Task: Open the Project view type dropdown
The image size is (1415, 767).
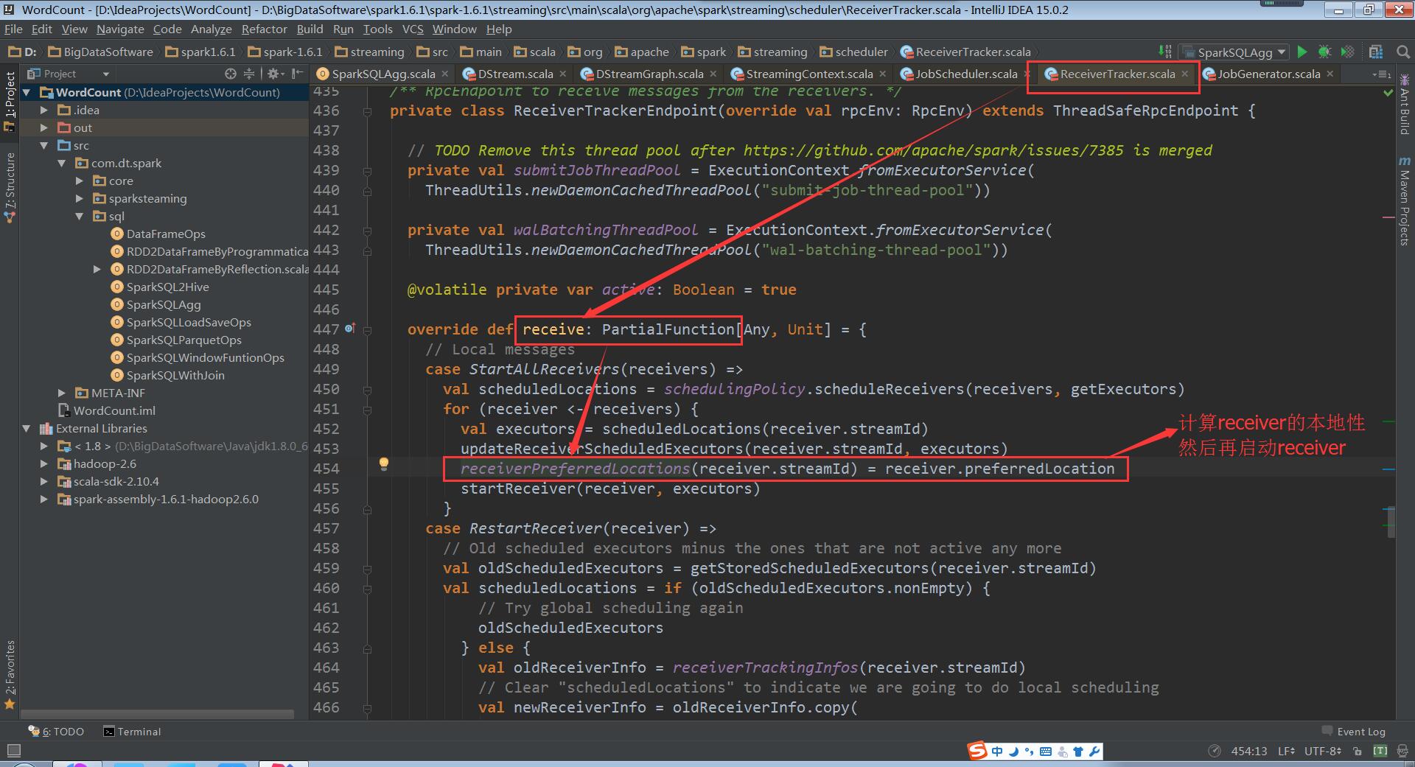Action: [68, 74]
